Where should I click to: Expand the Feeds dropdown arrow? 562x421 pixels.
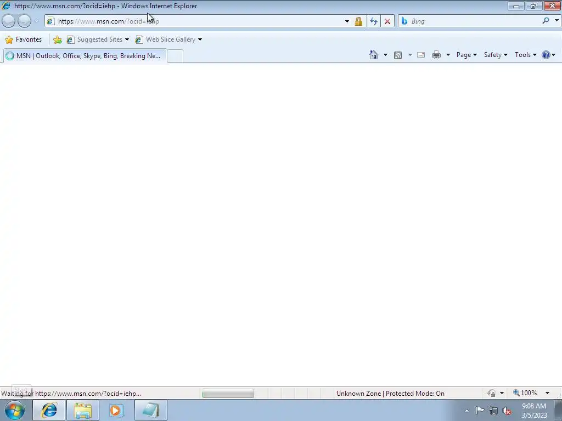click(410, 55)
